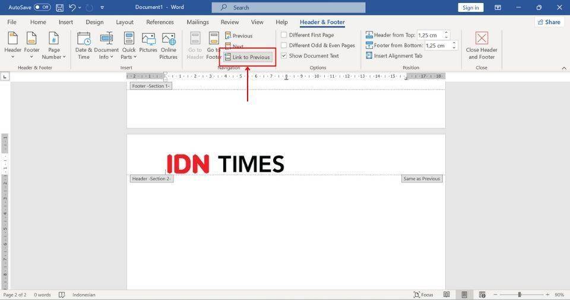The height and width of the screenshot is (300, 570).
Task: Click the tab selector on the ruler
Action: pyautogui.click(x=5, y=77)
